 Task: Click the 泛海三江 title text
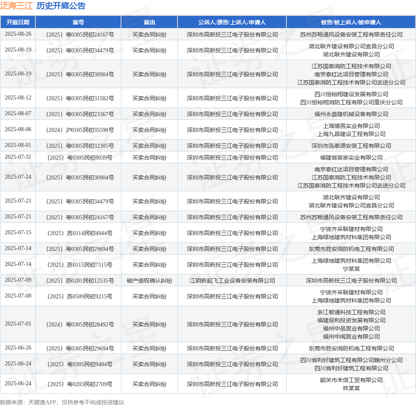click(16, 6)
